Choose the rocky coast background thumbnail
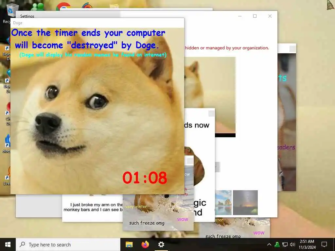Viewport: 335px width, 251px height. pyautogui.click(x=223, y=203)
